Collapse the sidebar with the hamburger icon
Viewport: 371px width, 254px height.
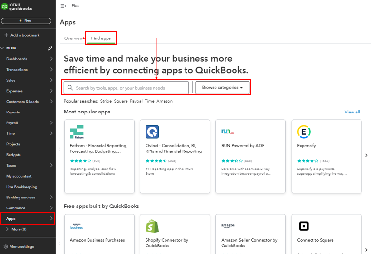pyautogui.click(x=63, y=6)
